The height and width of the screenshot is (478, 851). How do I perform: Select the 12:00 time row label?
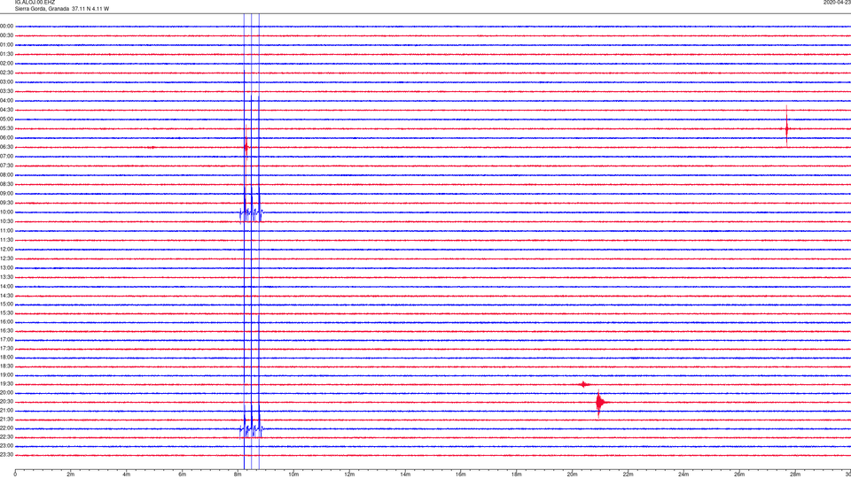(x=6, y=250)
